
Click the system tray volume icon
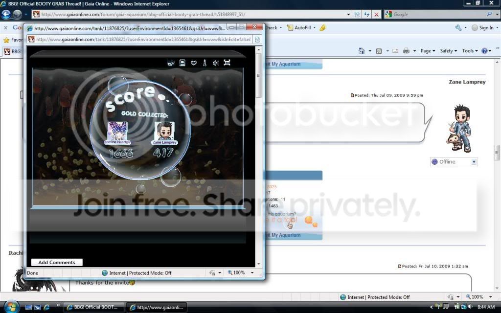470,307
